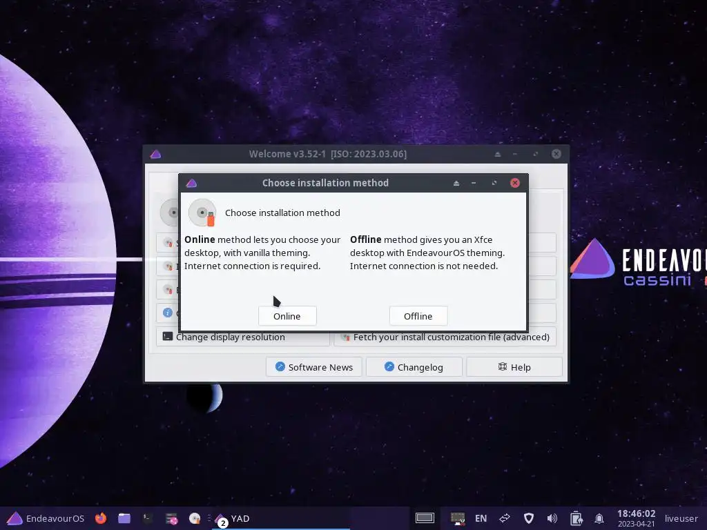Shade the Choose installation method dialog with the eject arrow

456,183
